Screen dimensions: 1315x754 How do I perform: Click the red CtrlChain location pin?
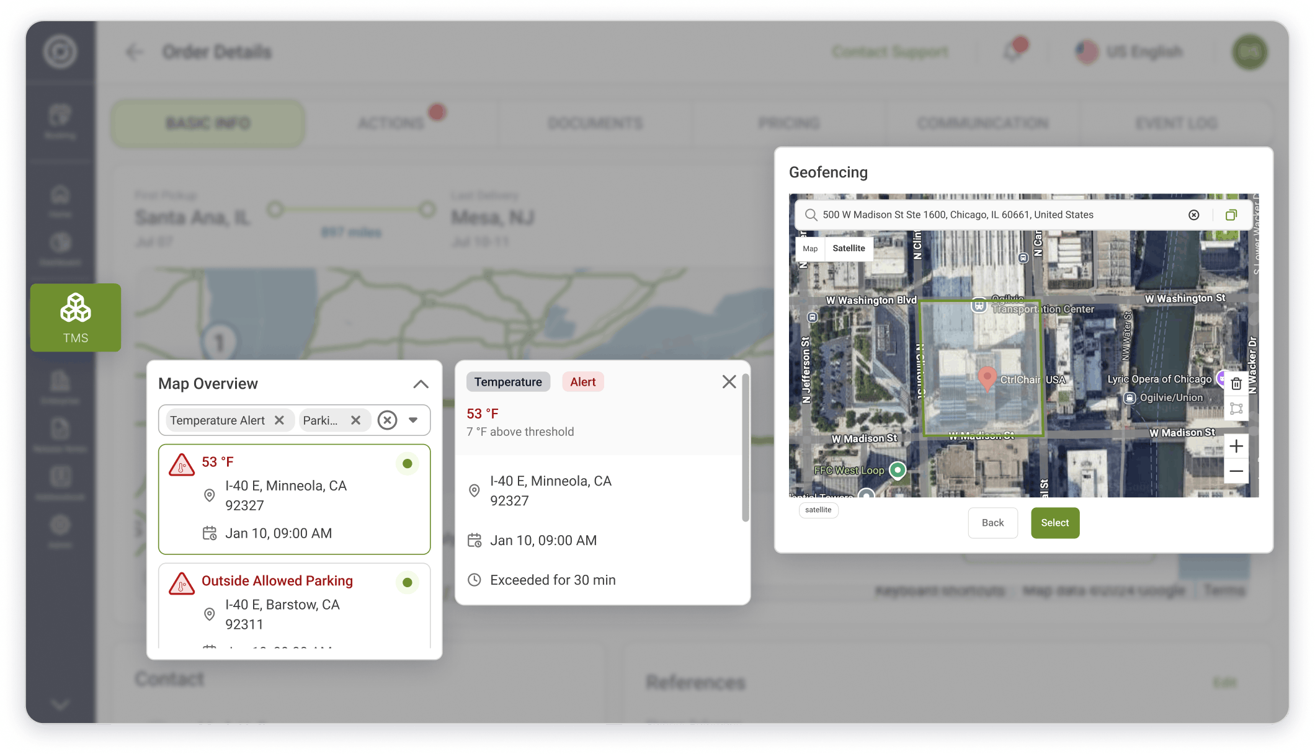tap(987, 378)
